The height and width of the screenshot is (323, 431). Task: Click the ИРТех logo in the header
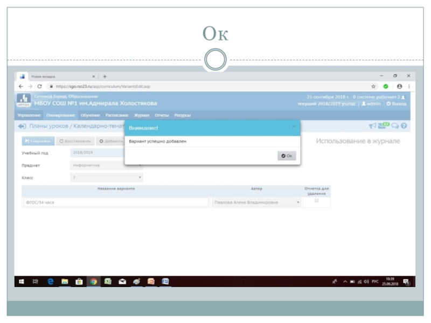[24, 100]
